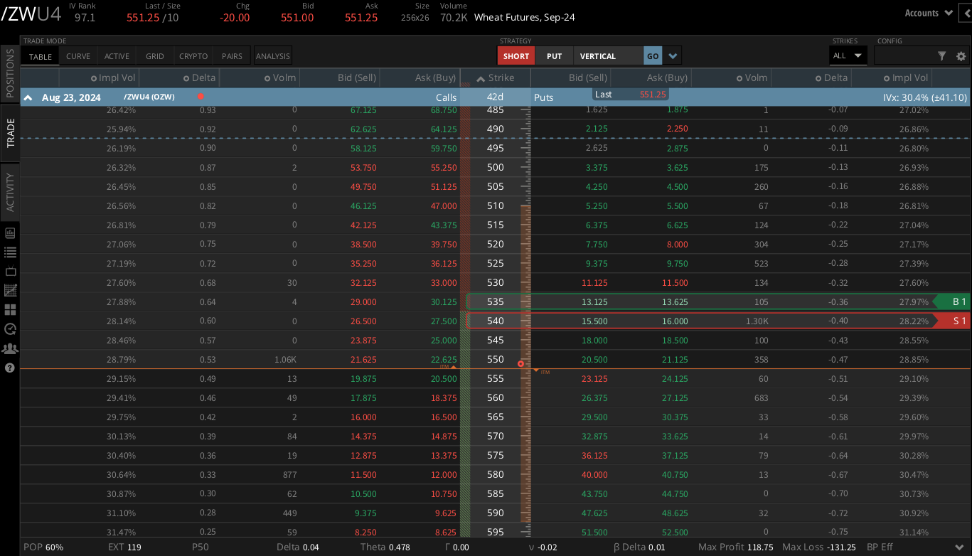Switch to GRID trade mode

(x=155, y=56)
